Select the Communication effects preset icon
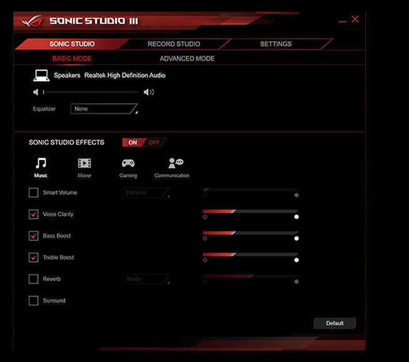 [176, 163]
